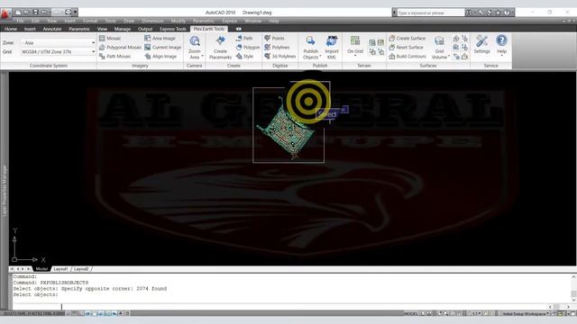Image resolution: width=577 pixels, height=324 pixels.
Task: Click the MODEL toggle in the status bar
Action: tap(411, 313)
